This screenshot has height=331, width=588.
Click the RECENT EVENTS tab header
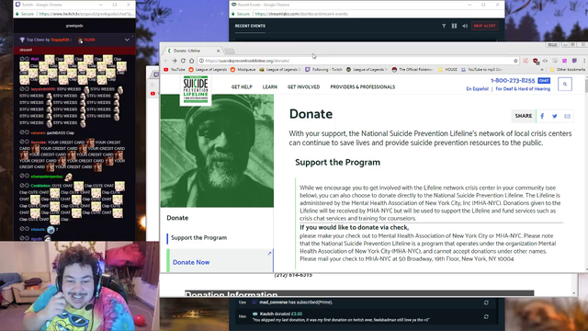250,26
